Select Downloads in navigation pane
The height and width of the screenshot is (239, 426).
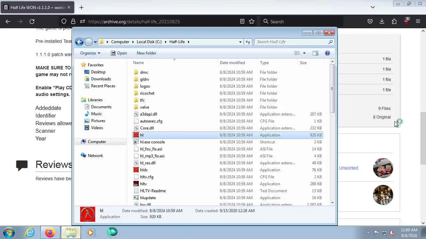[101, 79]
